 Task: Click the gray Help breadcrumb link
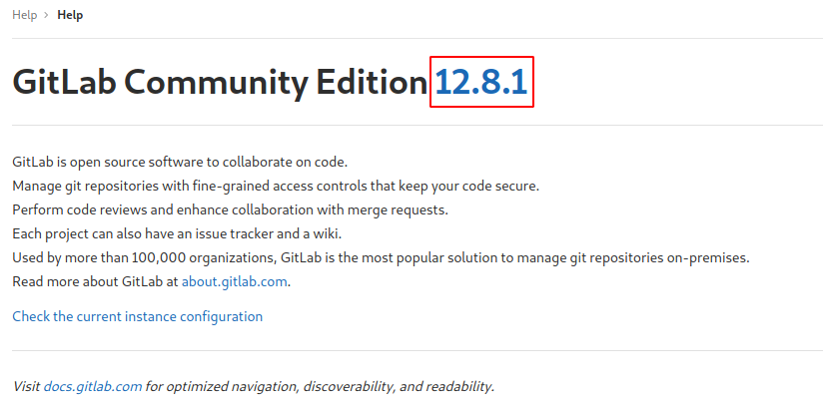pos(25,15)
